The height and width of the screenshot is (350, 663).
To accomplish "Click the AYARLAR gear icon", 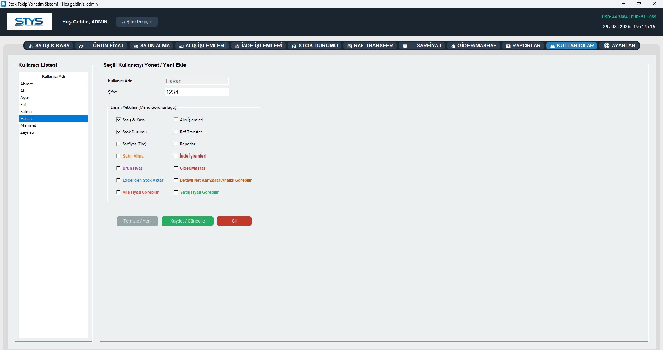I will tap(606, 46).
